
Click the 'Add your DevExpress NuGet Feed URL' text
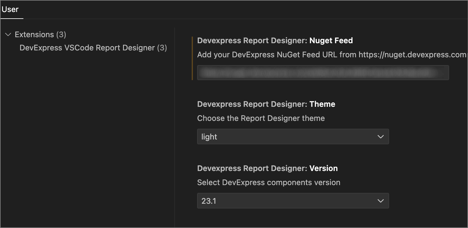pos(270,55)
